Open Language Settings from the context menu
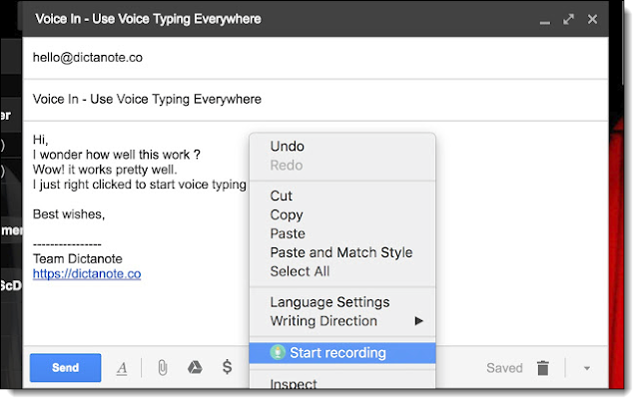The width and height of the screenshot is (639, 404). (329, 302)
